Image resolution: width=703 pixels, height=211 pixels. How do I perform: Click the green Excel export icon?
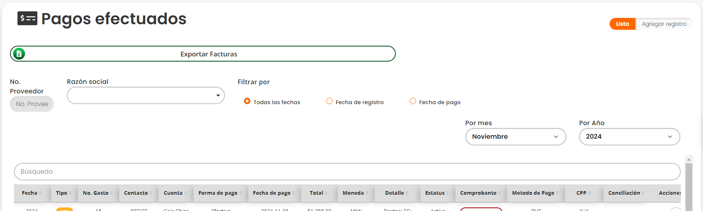click(19, 54)
